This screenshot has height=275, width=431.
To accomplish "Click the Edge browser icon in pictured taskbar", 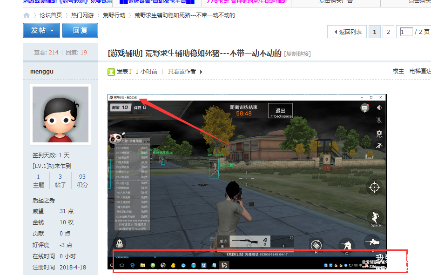I will pos(133,265).
